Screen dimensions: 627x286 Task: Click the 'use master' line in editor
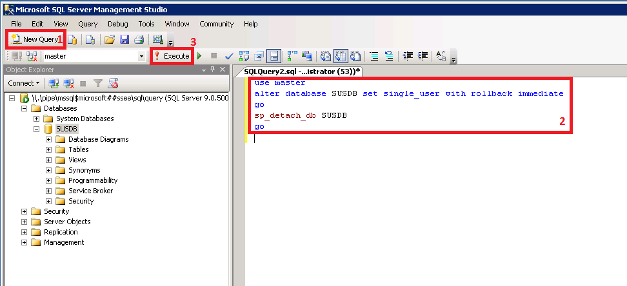coord(279,83)
